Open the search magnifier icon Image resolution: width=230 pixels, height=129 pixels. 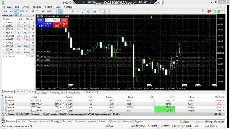(203, 11)
